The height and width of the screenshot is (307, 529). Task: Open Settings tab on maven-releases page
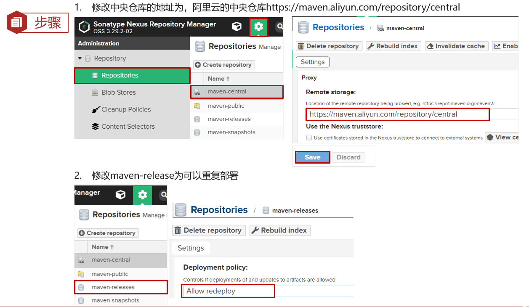click(191, 248)
